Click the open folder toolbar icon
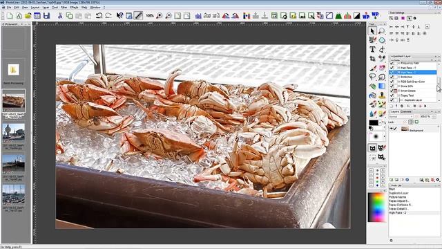The image size is (442, 249). [28, 16]
